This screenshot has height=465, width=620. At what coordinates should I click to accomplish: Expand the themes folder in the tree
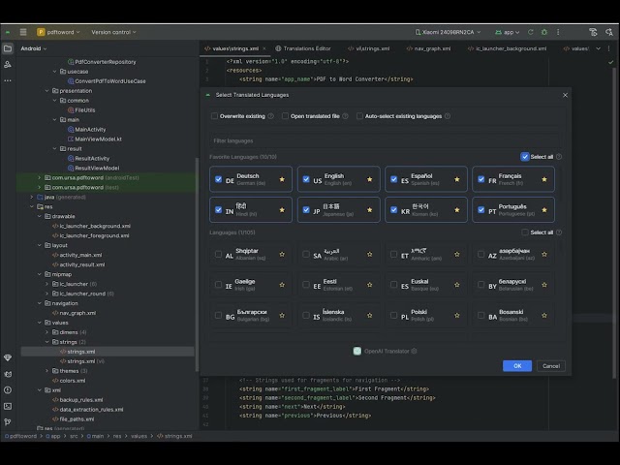pos(47,371)
